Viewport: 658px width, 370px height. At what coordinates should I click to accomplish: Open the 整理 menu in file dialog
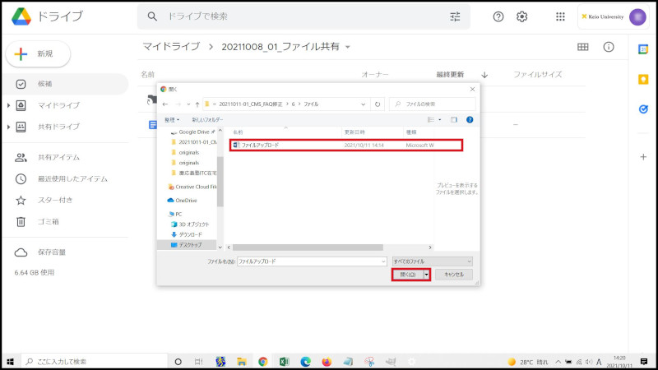173,119
